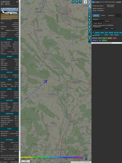This screenshot has height=163, width=122.
Task: Expand sidebar with right chevron arrow
Action: click(89, 2)
